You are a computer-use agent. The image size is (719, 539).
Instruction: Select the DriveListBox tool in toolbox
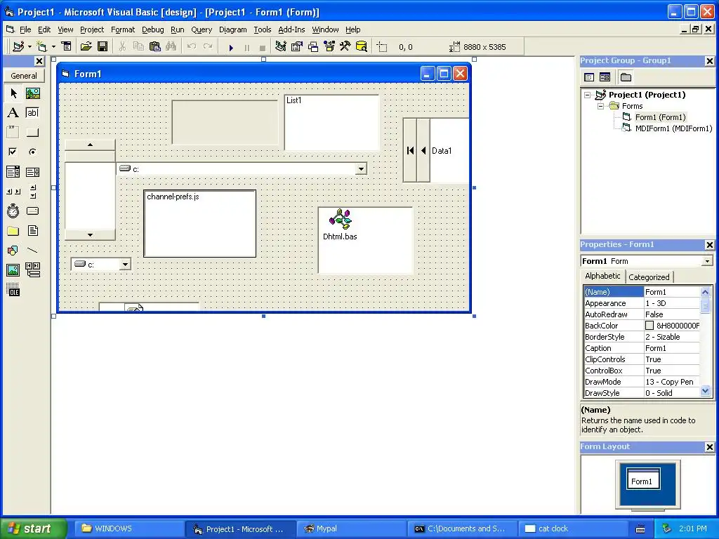32,211
